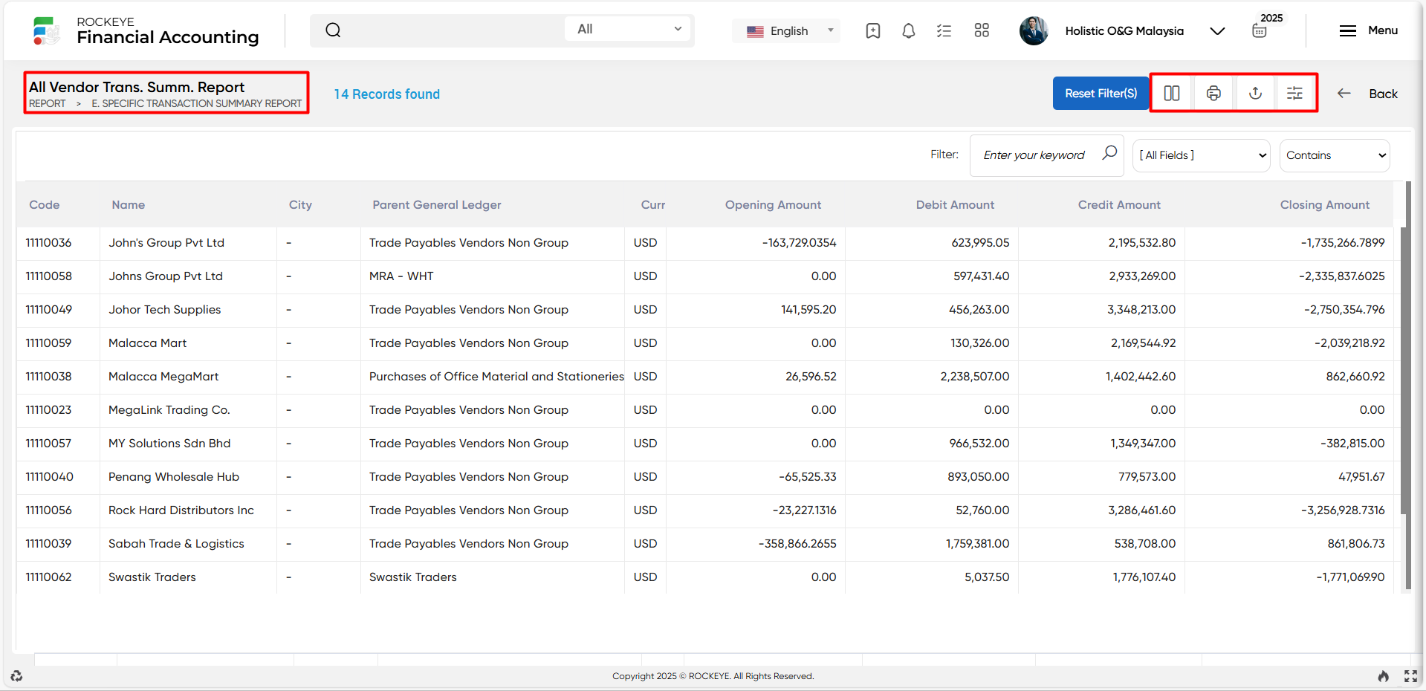Click closing amount -1,735,266.7899
Viewport: 1426px width, 691px height.
pyautogui.click(x=1343, y=243)
